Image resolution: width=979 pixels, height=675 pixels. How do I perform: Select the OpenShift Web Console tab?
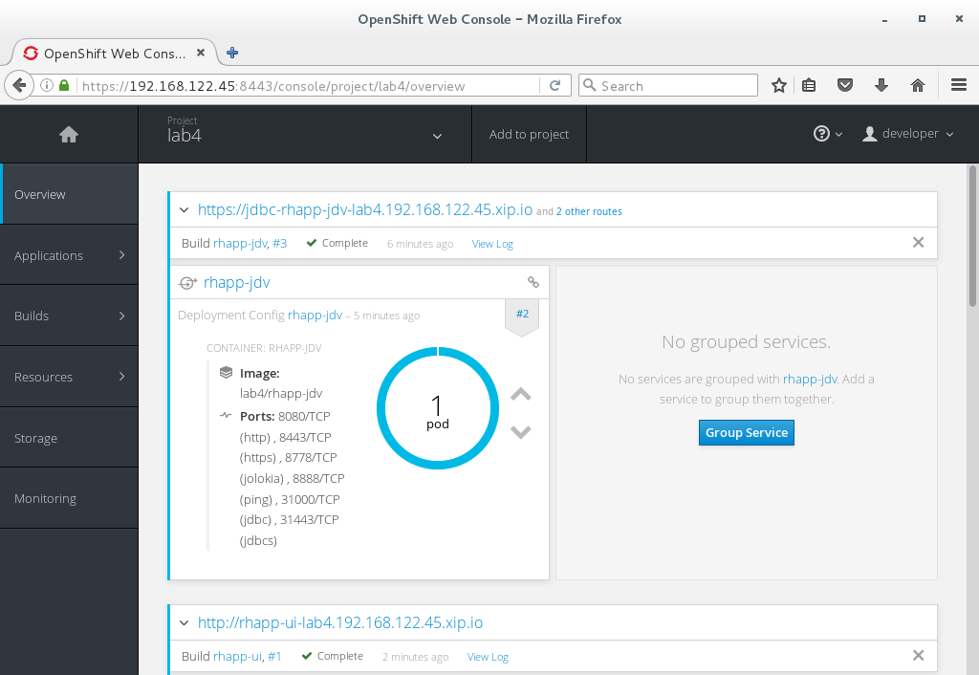pyautogui.click(x=115, y=54)
